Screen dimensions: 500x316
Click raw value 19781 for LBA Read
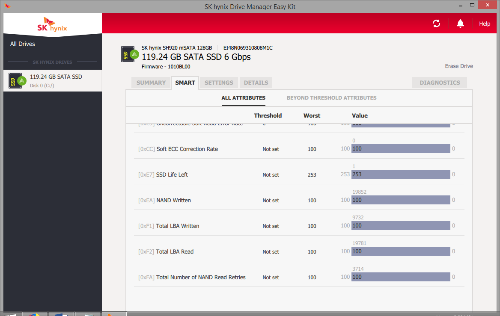click(x=360, y=243)
